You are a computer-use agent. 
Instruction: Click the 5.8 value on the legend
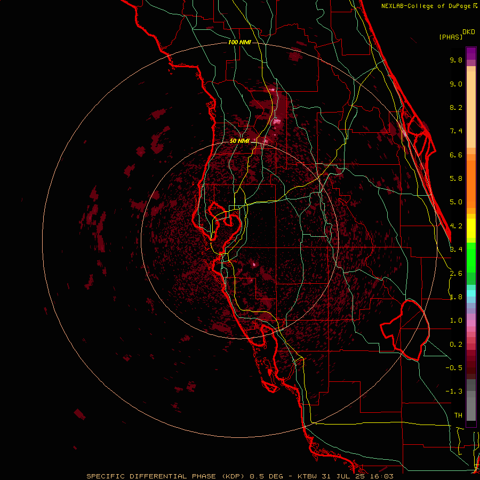[456, 179]
